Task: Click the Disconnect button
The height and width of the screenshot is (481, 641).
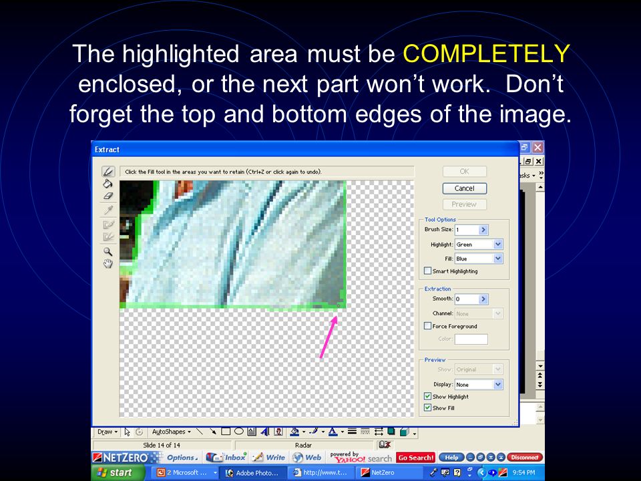Action: 525,458
